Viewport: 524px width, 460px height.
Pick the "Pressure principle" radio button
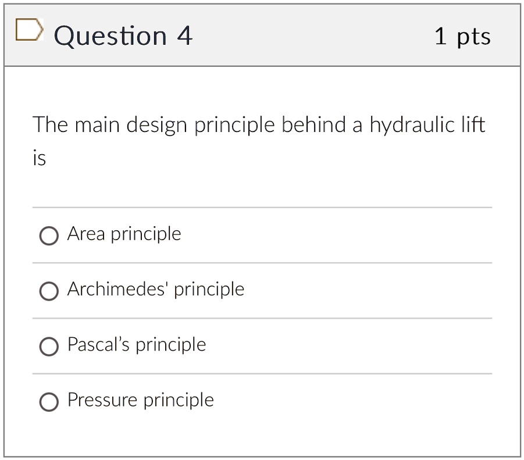click(x=49, y=402)
